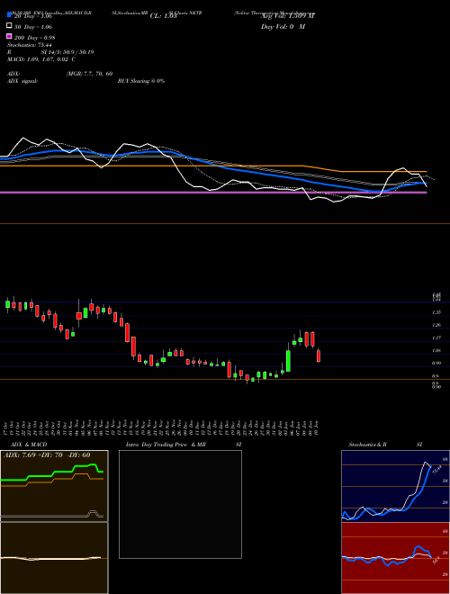The height and width of the screenshot is (594, 450).
Task: Select the 'Day Vol: 0 M' label
Action: click(x=283, y=26)
